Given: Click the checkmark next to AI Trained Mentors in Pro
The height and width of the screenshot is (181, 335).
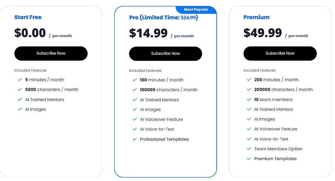Looking at the screenshot, I should click(134, 99).
